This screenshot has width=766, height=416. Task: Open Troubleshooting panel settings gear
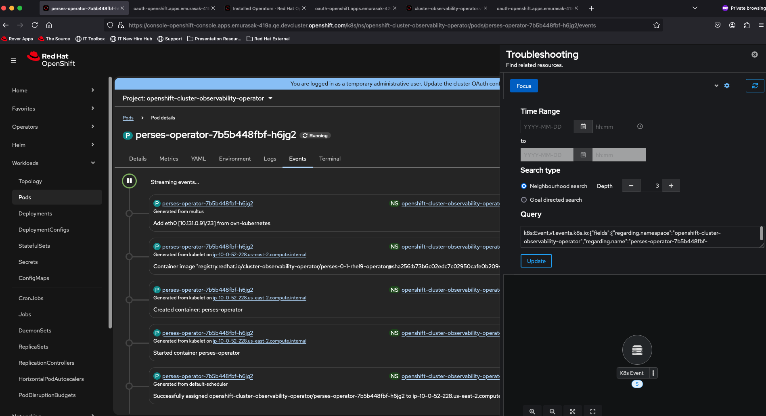(727, 86)
